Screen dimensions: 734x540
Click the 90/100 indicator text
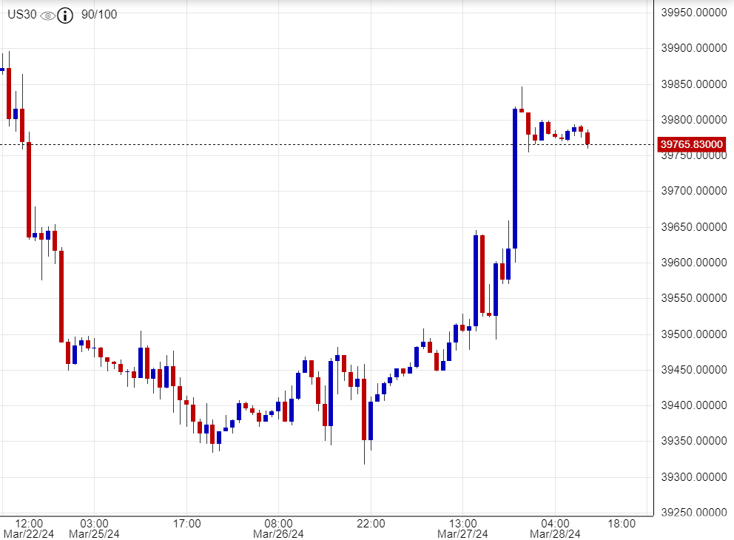[98, 15]
